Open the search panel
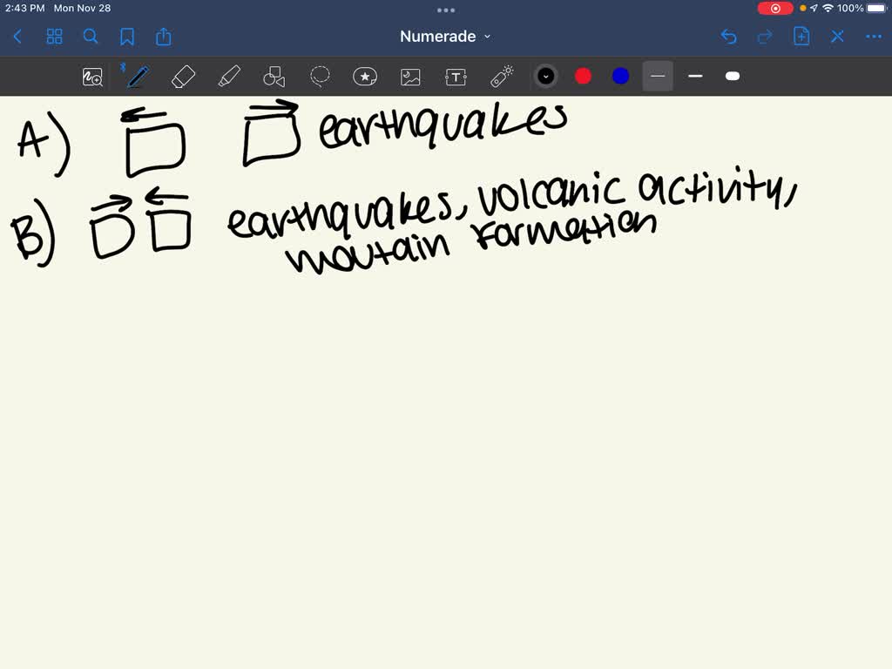The image size is (892, 669). click(x=91, y=37)
